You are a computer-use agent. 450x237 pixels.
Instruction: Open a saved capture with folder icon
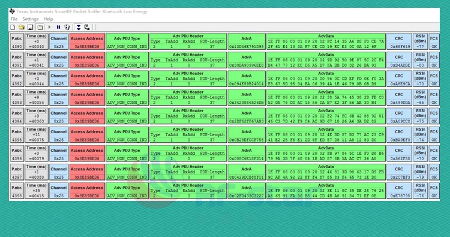point(22,27)
